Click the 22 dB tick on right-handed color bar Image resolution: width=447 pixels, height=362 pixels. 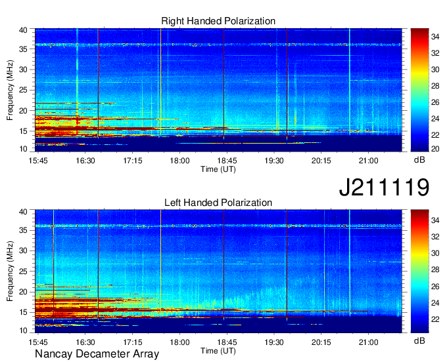coord(435,135)
